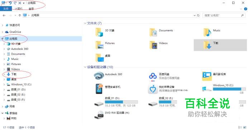Open 暴风影视库 icon
248x130 pixels.
tap(207, 76)
